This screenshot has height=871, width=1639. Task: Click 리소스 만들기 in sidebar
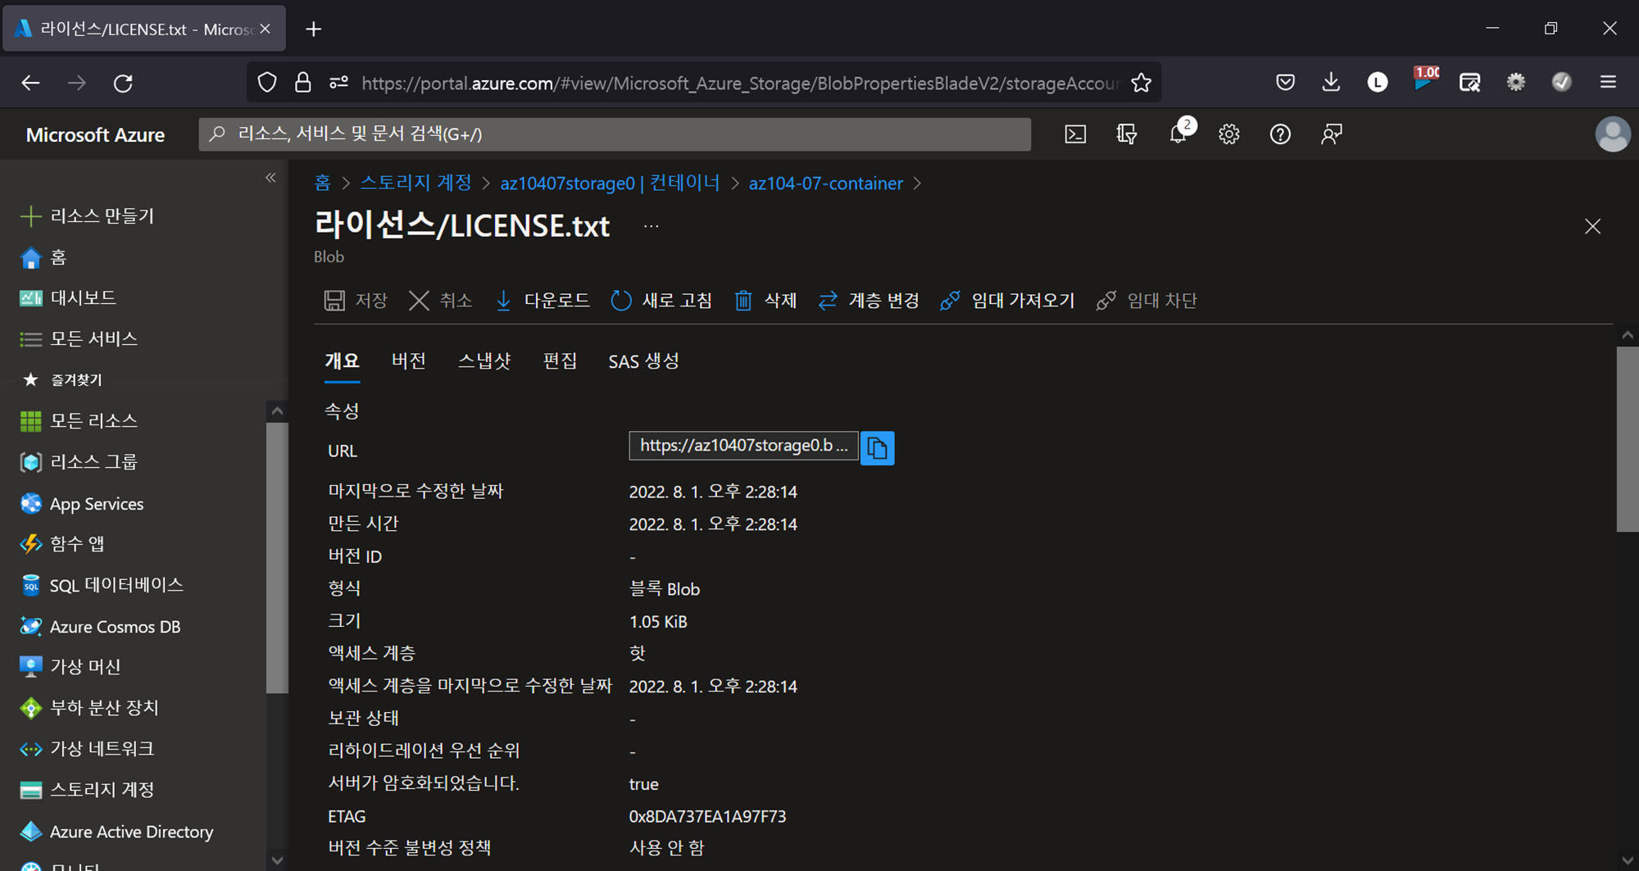tap(87, 216)
